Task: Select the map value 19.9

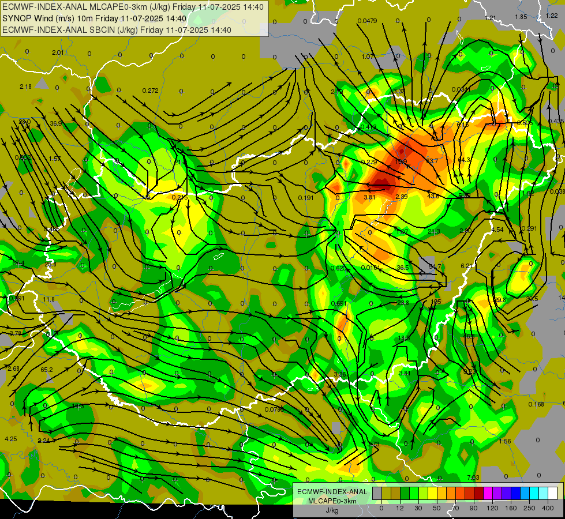Action: (401, 161)
